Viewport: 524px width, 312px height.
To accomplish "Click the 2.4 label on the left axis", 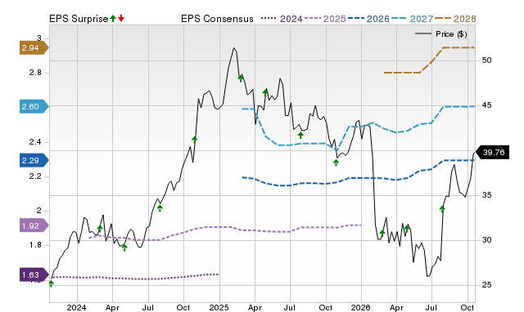I will tap(35, 142).
